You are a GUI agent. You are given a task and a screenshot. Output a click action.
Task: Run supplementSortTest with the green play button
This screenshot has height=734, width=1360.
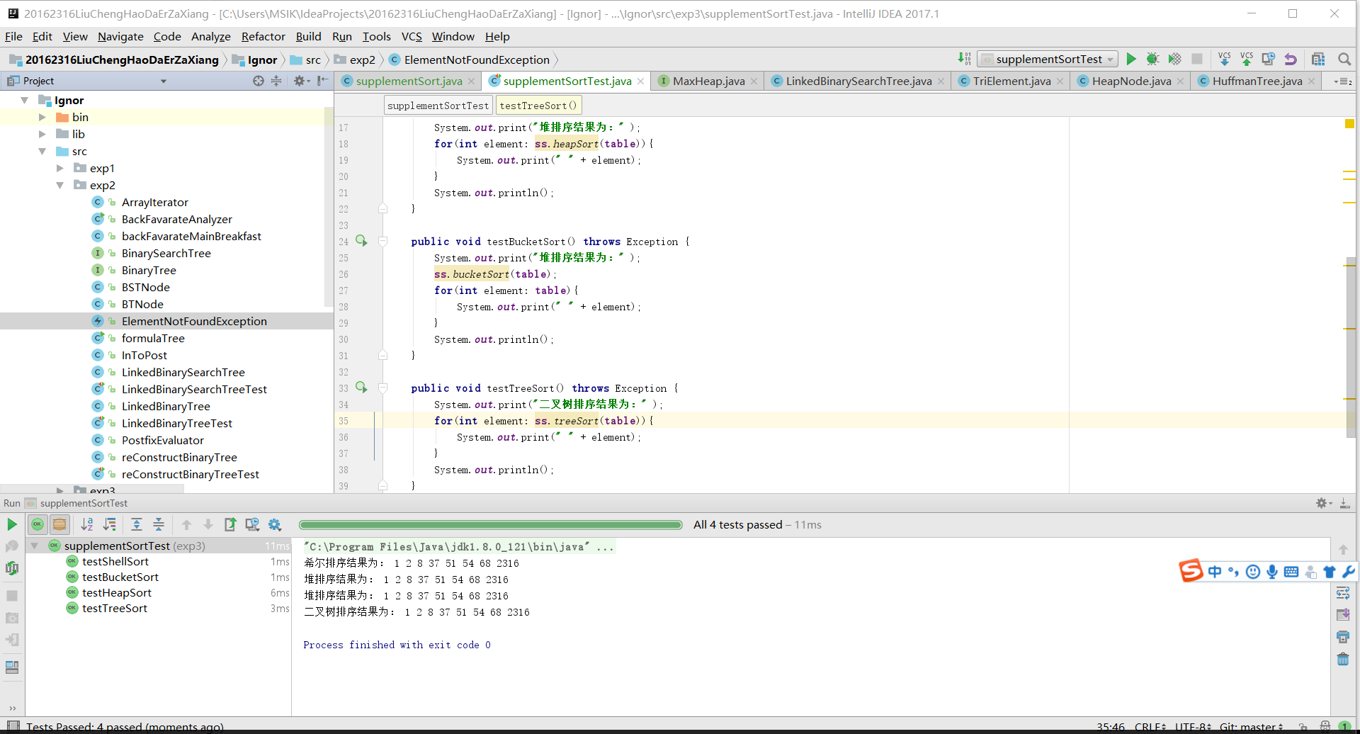point(1131,59)
